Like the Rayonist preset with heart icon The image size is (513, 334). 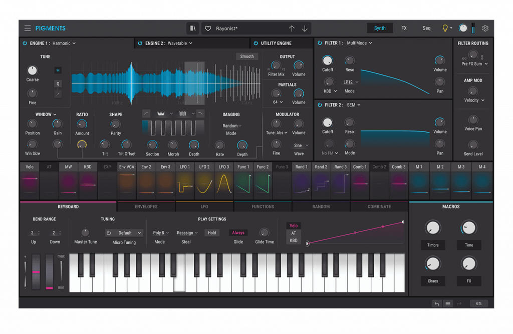coord(208,28)
